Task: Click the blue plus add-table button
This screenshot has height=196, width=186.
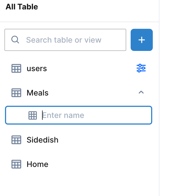Action: [141, 40]
